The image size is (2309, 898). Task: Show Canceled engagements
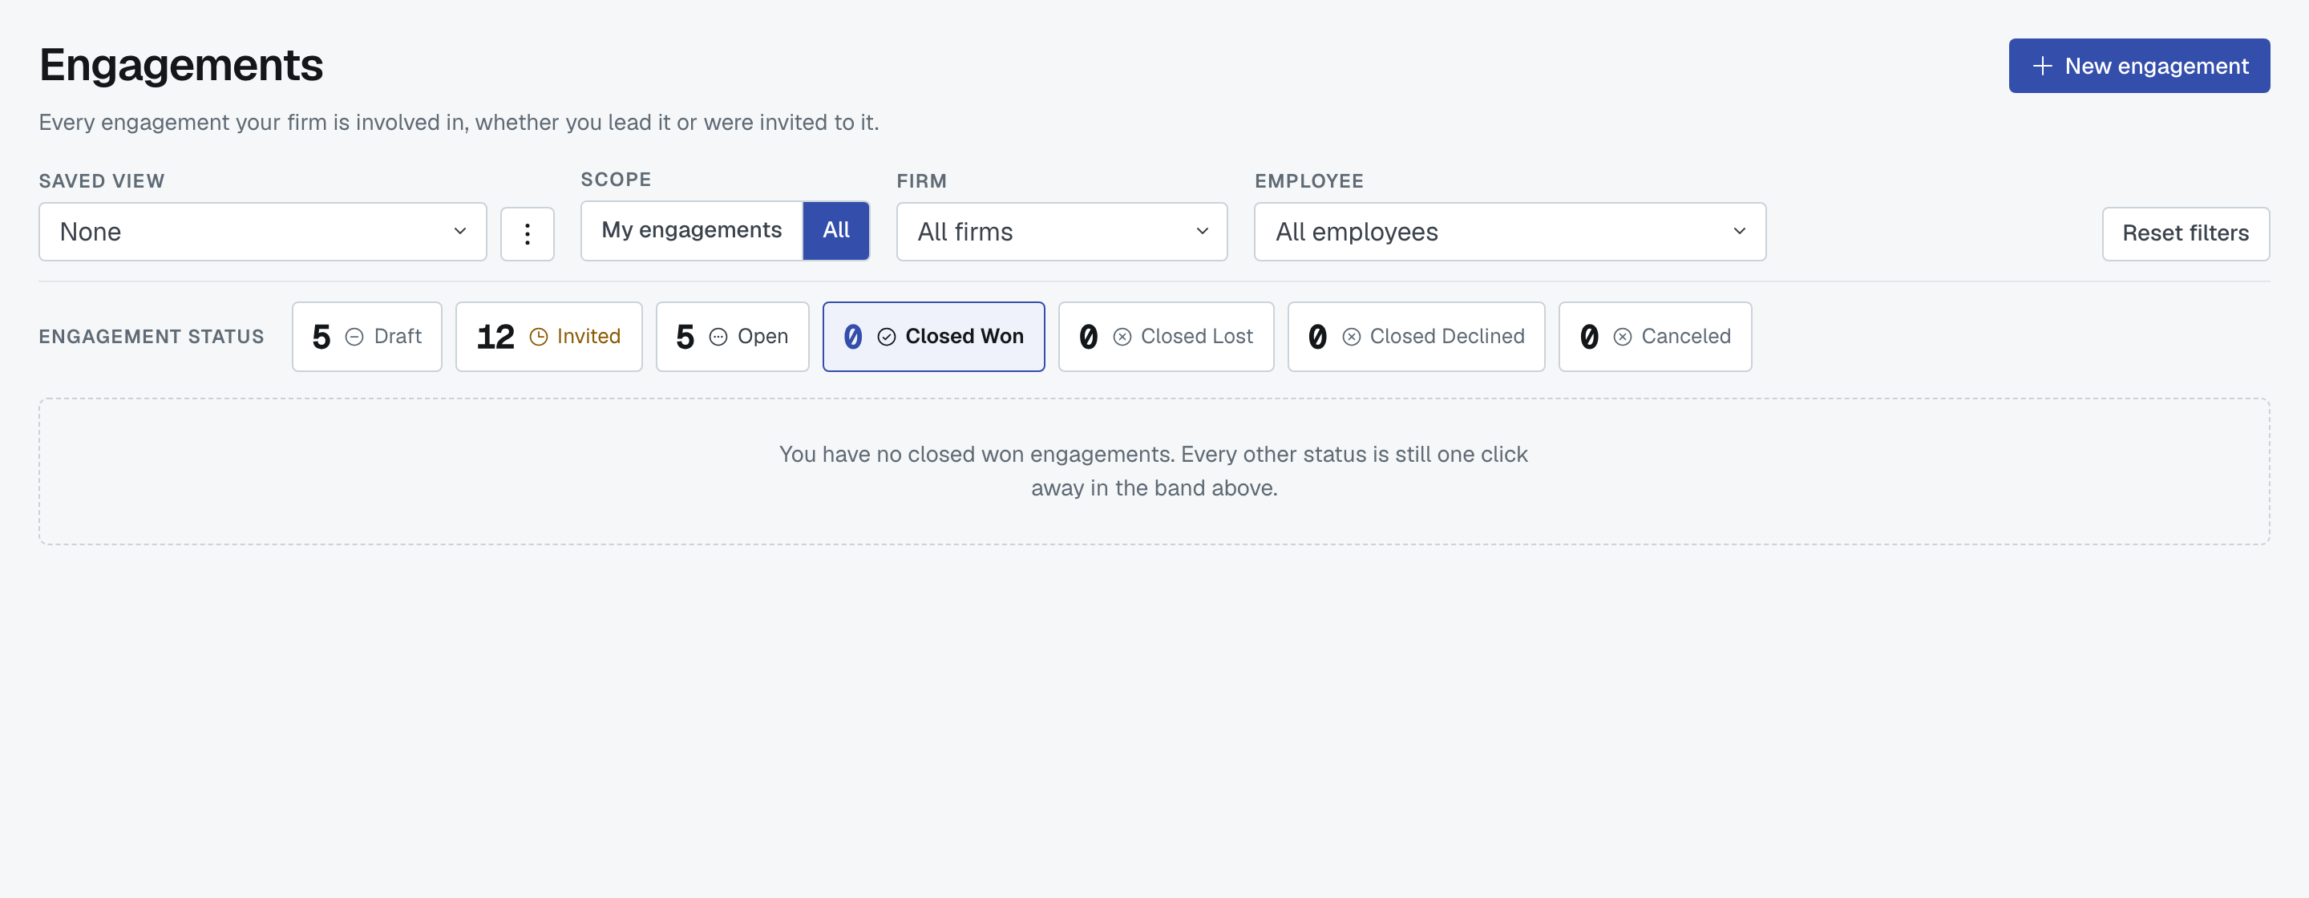tap(1655, 337)
